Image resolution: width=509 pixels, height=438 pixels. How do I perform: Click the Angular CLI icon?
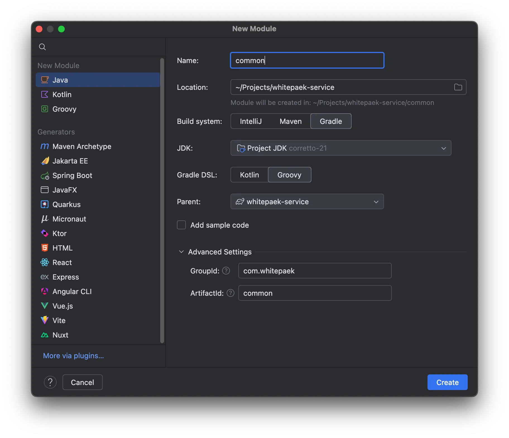[45, 291]
